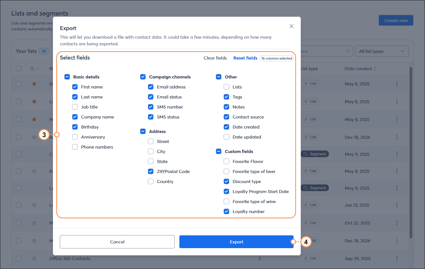
Task: Uncheck the Birthday field
Action: click(75, 127)
